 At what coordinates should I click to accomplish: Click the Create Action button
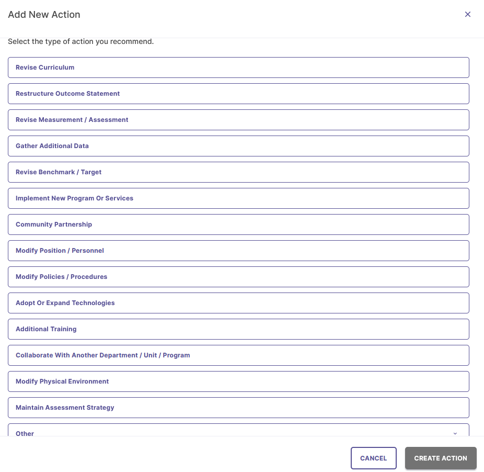point(441,458)
